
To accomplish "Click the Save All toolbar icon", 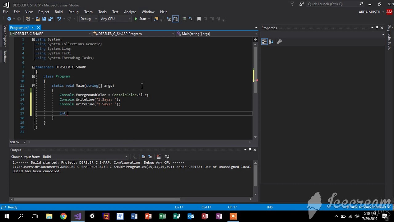I will pyautogui.click(x=50, y=19).
